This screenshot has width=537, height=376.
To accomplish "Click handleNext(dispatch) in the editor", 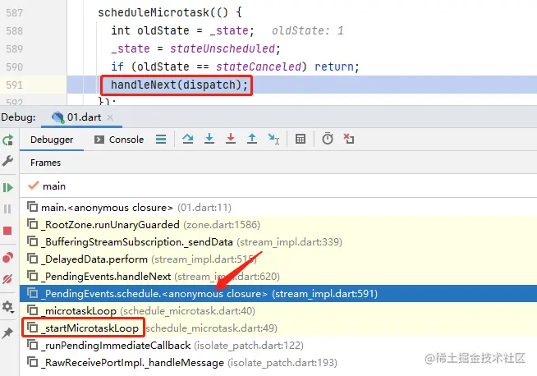I will pos(179,85).
